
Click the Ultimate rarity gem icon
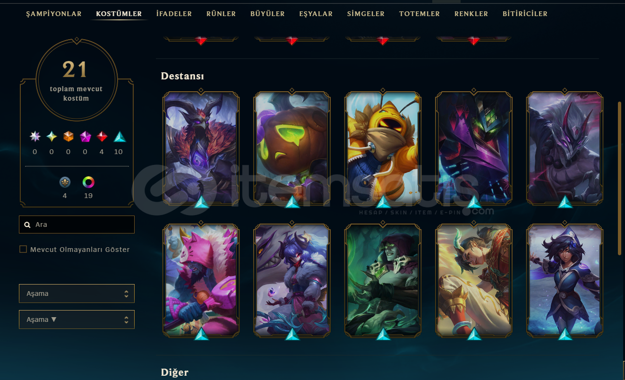click(35, 137)
